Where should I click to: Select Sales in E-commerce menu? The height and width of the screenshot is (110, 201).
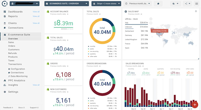[11, 42]
